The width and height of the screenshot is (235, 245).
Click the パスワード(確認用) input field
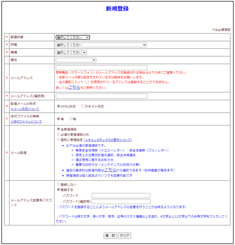pos(121,202)
